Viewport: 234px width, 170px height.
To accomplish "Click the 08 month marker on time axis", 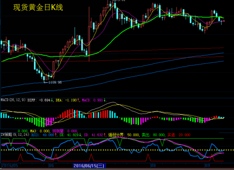I will 153,166.
